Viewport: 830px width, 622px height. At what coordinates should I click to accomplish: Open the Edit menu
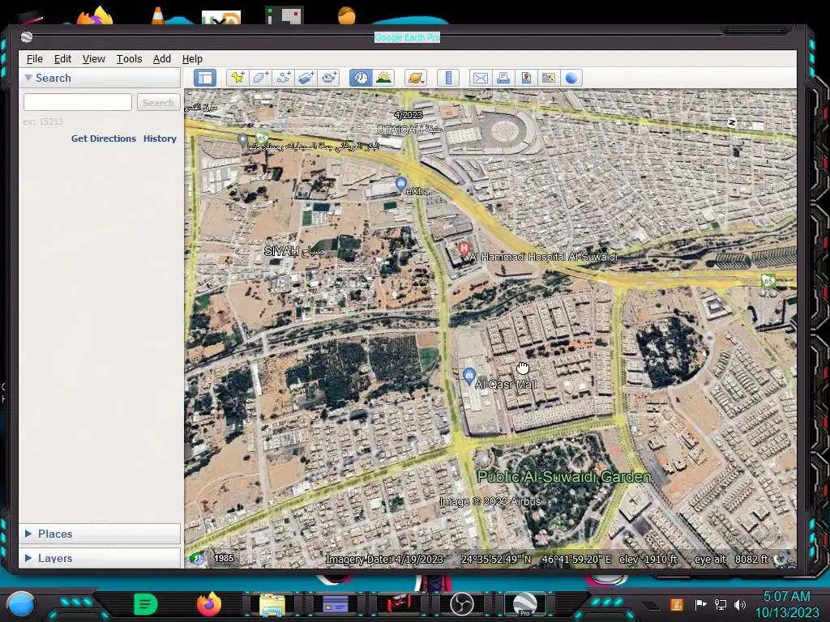[62, 58]
